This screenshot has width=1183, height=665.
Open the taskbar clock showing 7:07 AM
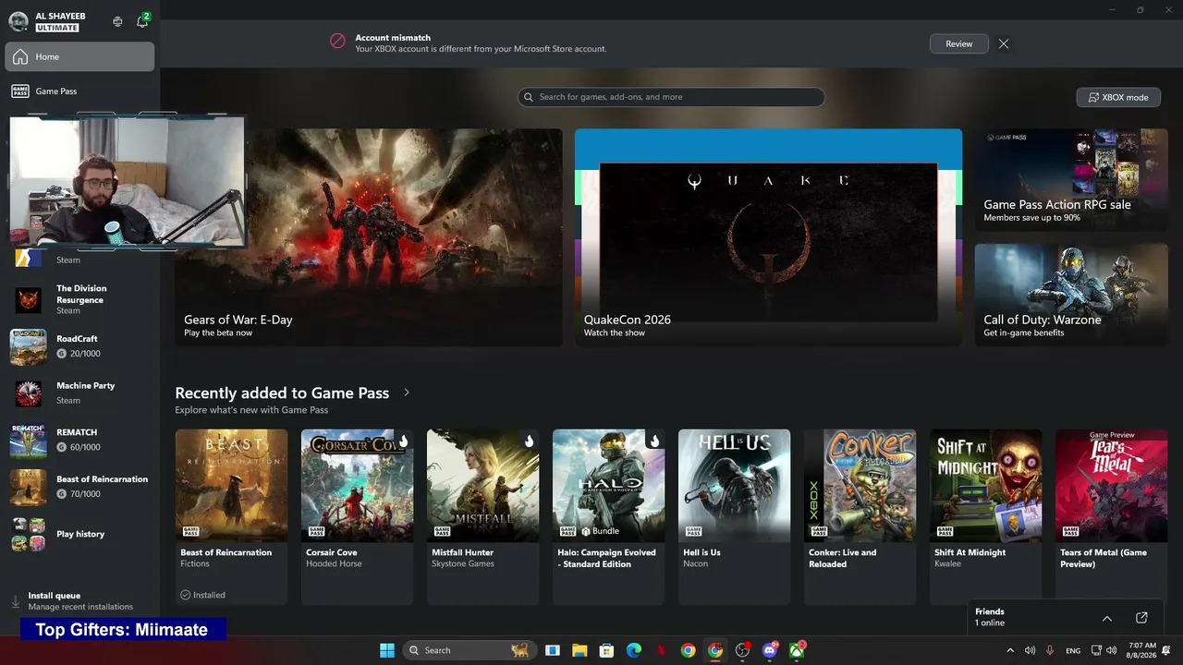point(1142,650)
